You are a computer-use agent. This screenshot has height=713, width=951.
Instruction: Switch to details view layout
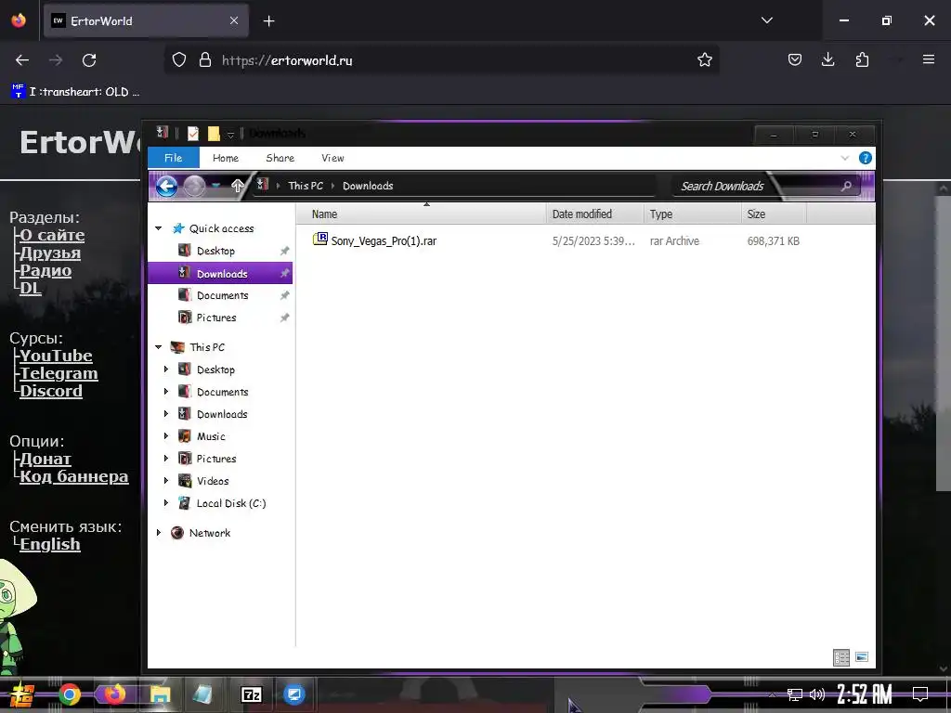841,657
